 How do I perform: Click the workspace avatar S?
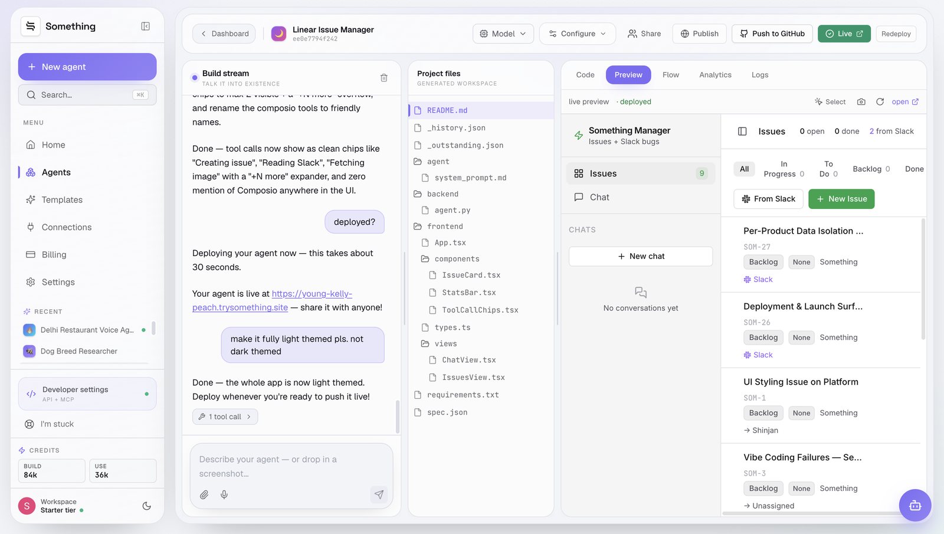point(27,506)
